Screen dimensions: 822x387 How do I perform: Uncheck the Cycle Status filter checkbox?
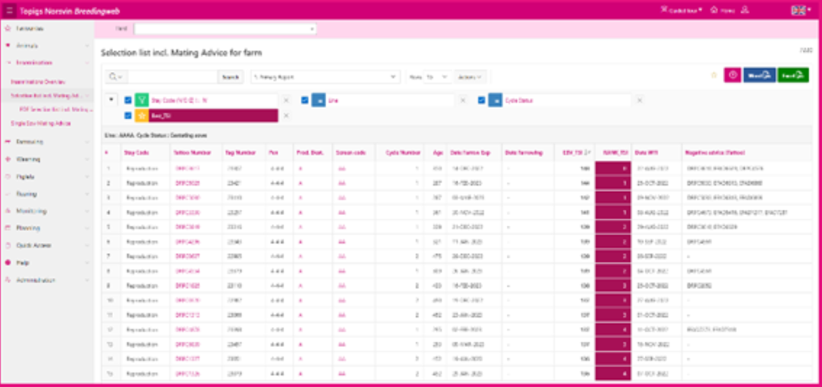482,100
